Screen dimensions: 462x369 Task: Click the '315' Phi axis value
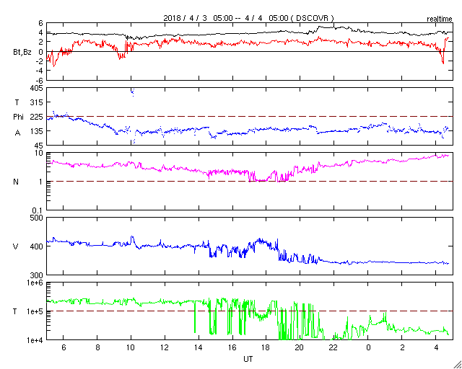click(37, 102)
